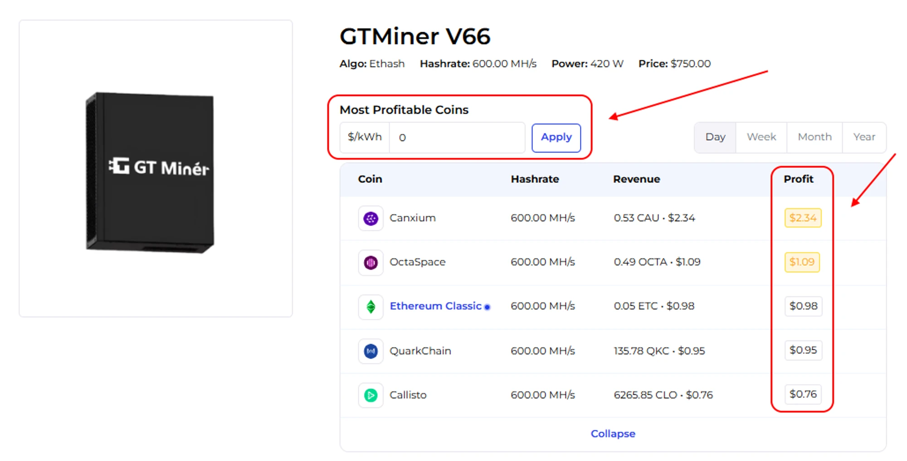The image size is (907, 461).
Task: Click the OctaSpace $1.09 profit badge
Action: pos(802,262)
